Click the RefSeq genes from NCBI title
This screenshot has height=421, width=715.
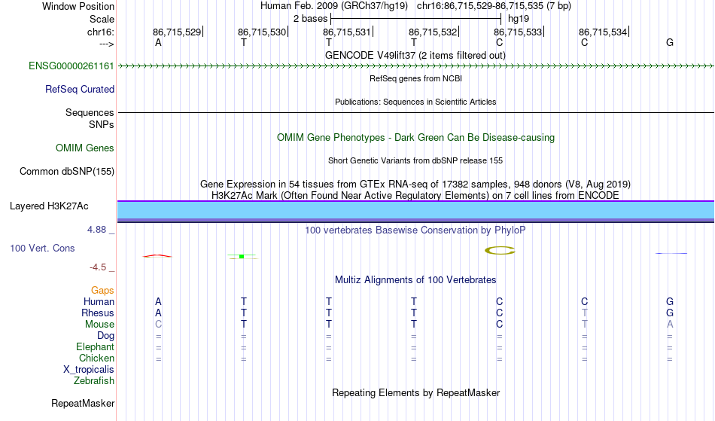(x=416, y=78)
